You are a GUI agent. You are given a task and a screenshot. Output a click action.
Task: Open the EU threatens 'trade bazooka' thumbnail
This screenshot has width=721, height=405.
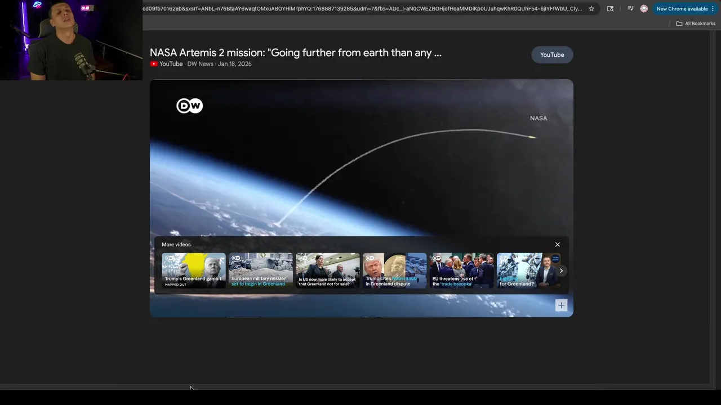[461, 271]
